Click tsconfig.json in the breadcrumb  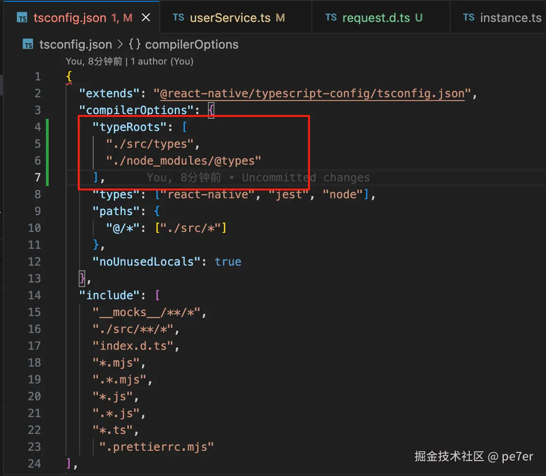(x=75, y=44)
